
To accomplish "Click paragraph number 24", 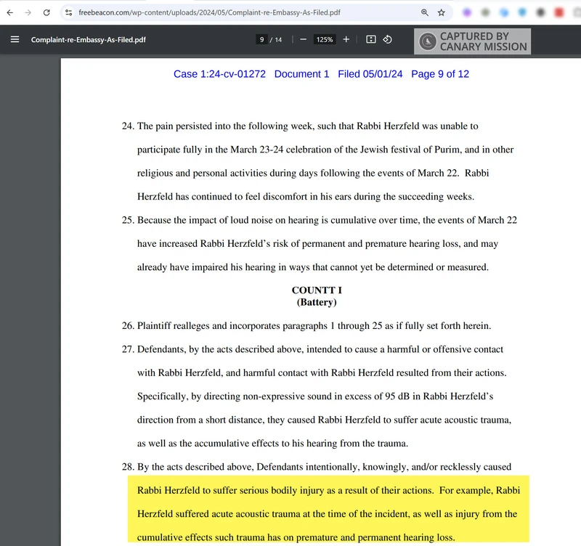I will tap(127, 126).
